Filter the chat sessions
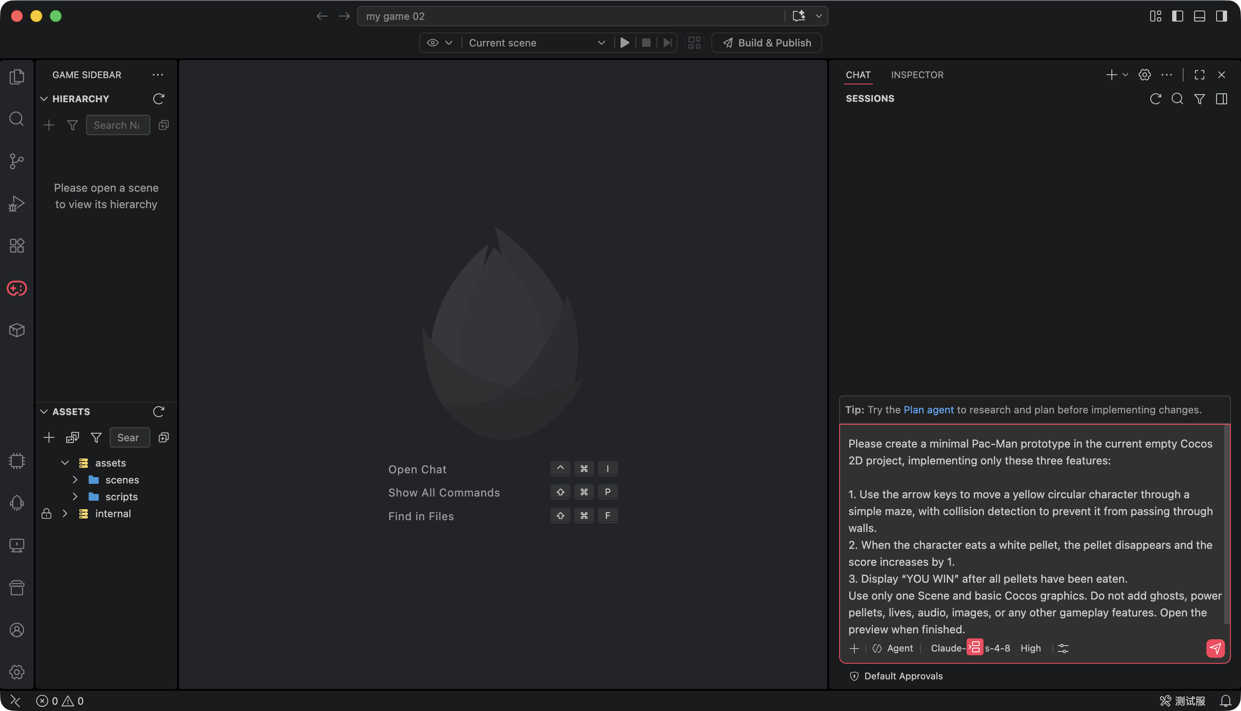1241x711 pixels. pyautogui.click(x=1200, y=99)
